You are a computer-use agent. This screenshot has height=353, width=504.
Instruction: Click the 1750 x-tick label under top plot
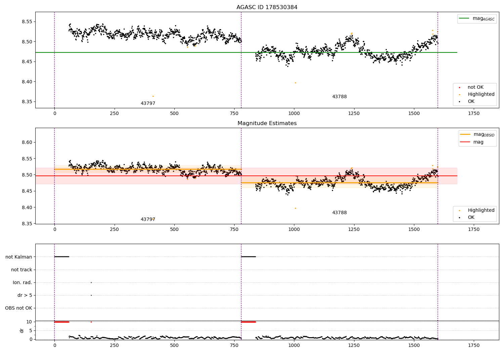(x=474, y=114)
